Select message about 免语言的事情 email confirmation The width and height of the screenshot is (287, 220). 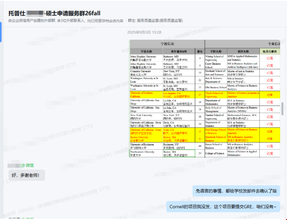click(x=236, y=191)
